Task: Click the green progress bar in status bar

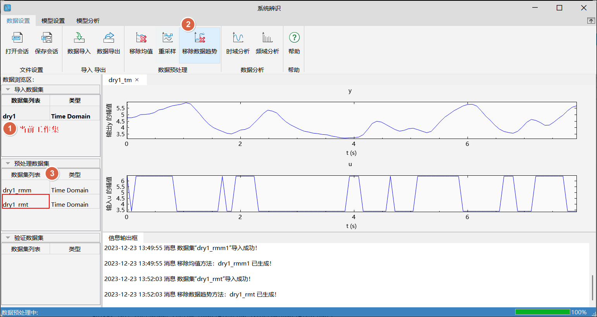Action: pos(542,312)
